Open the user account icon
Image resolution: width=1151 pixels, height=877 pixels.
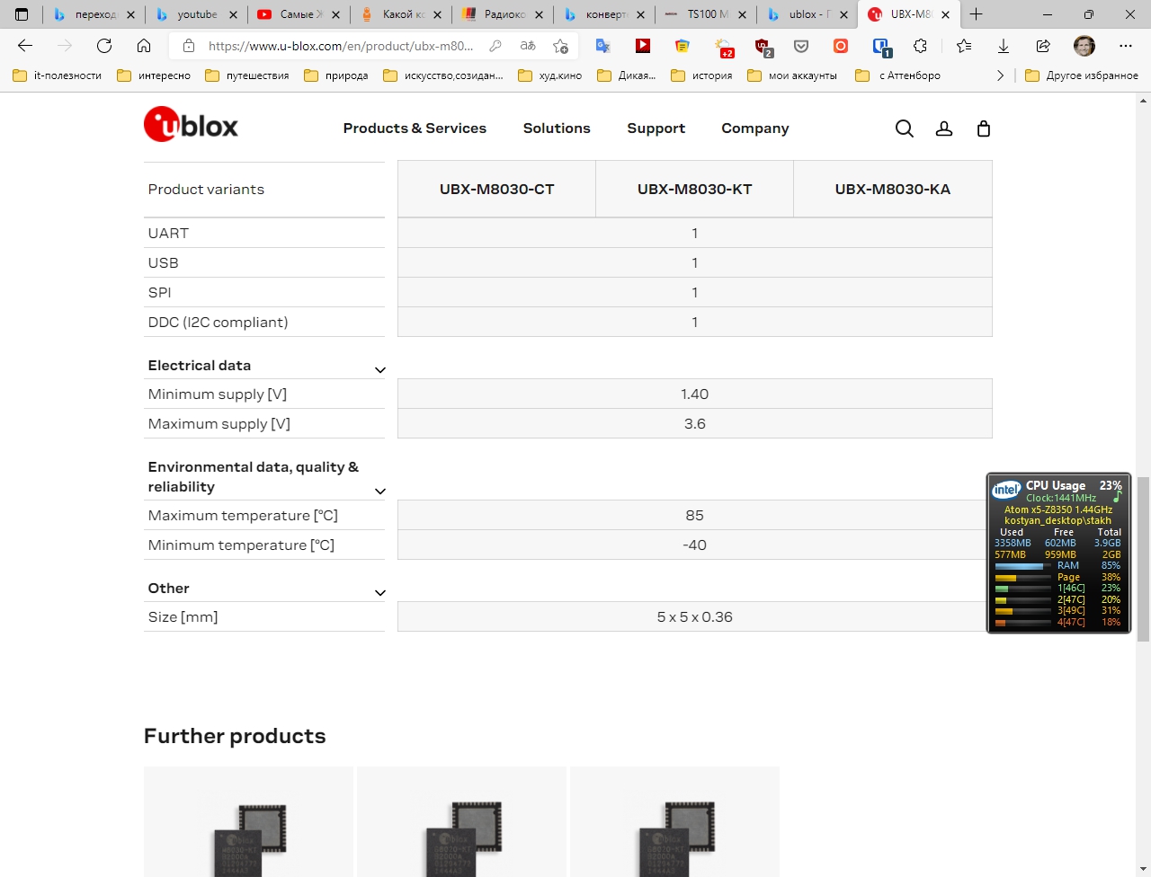click(x=944, y=128)
